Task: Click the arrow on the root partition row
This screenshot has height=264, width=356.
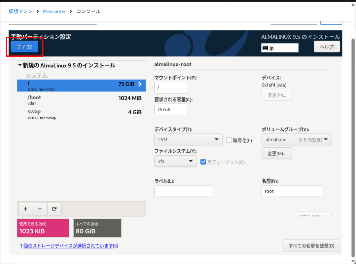Action: point(140,84)
